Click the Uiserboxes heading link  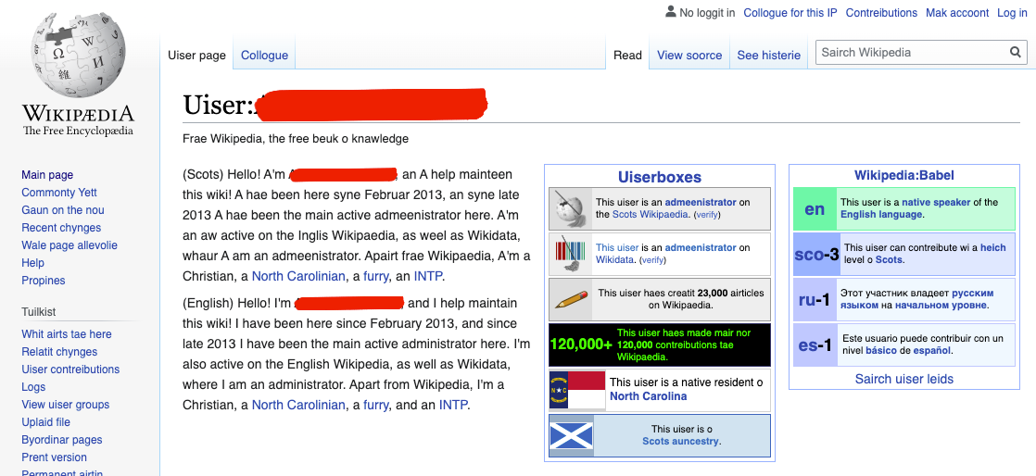tap(660, 177)
